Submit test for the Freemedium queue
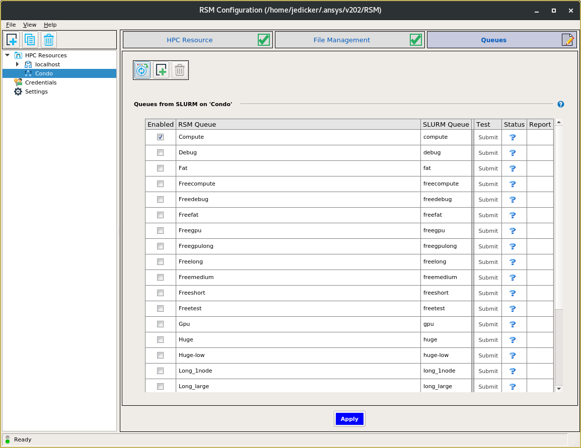The image size is (581, 448). coord(488,278)
